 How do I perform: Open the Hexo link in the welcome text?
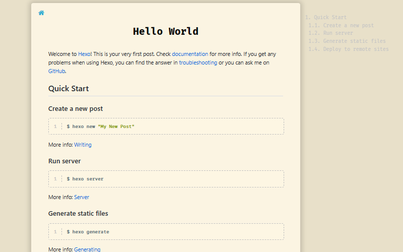(84, 54)
